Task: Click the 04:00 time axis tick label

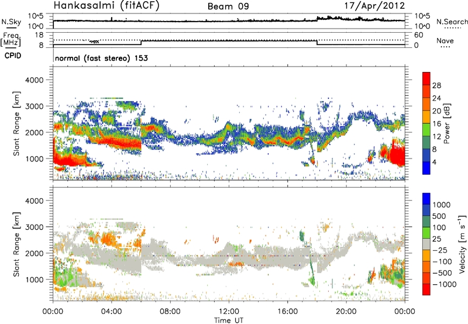Action: (111, 312)
